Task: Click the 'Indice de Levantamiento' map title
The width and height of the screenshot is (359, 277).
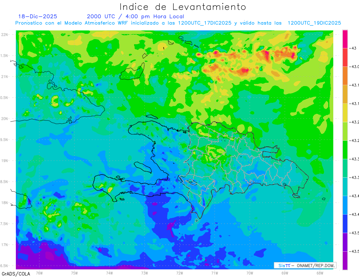Action: pyautogui.click(x=183, y=7)
